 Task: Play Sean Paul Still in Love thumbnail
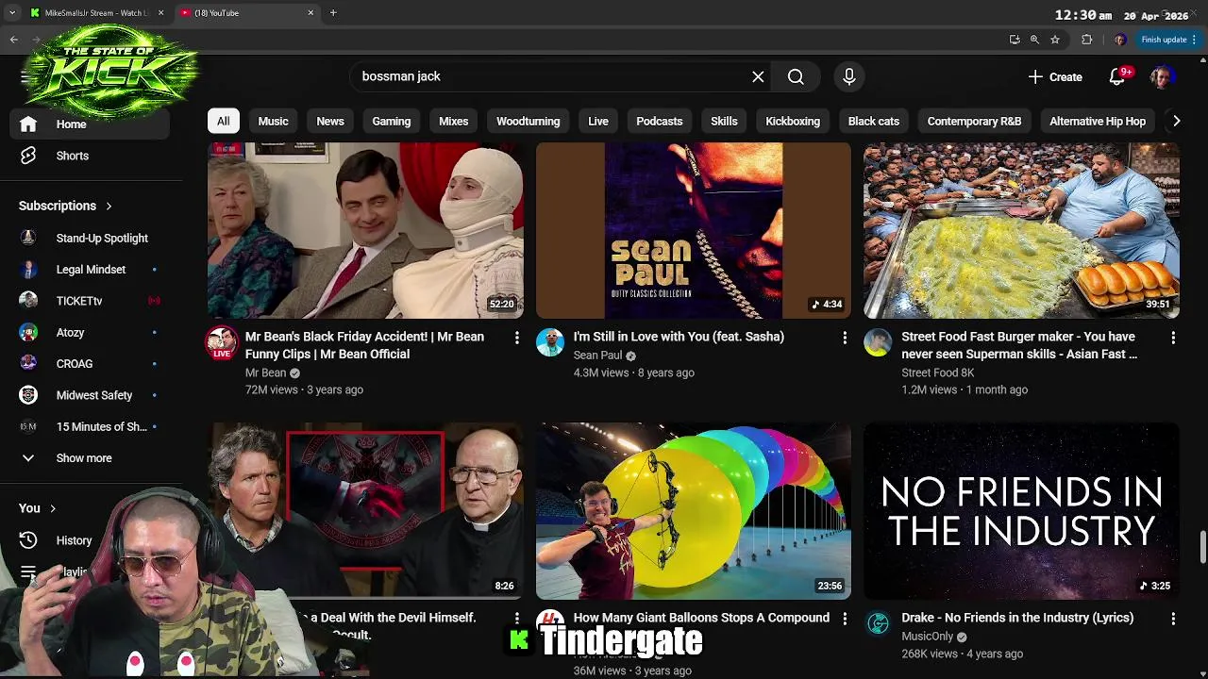pyautogui.click(x=694, y=230)
